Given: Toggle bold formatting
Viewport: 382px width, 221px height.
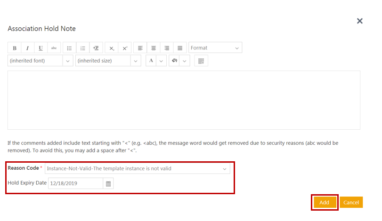Looking at the screenshot, I should [x=15, y=48].
